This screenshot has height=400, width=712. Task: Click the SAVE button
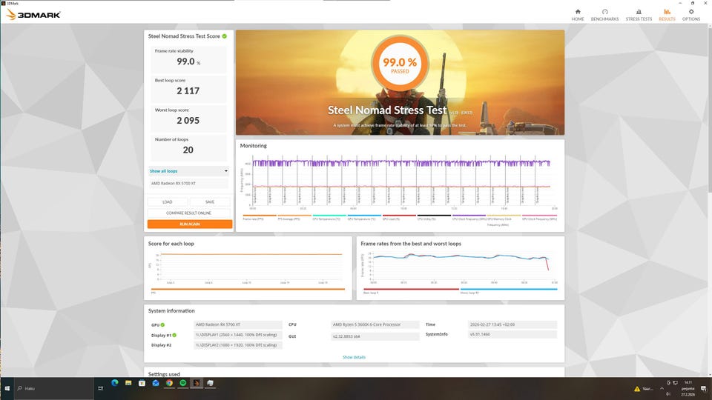click(210, 201)
